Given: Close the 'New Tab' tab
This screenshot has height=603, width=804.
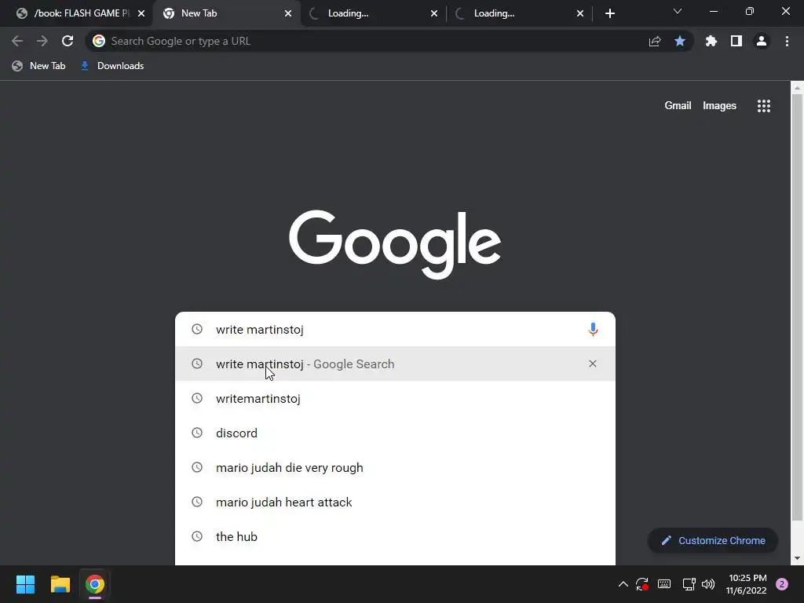Looking at the screenshot, I should coord(288,13).
